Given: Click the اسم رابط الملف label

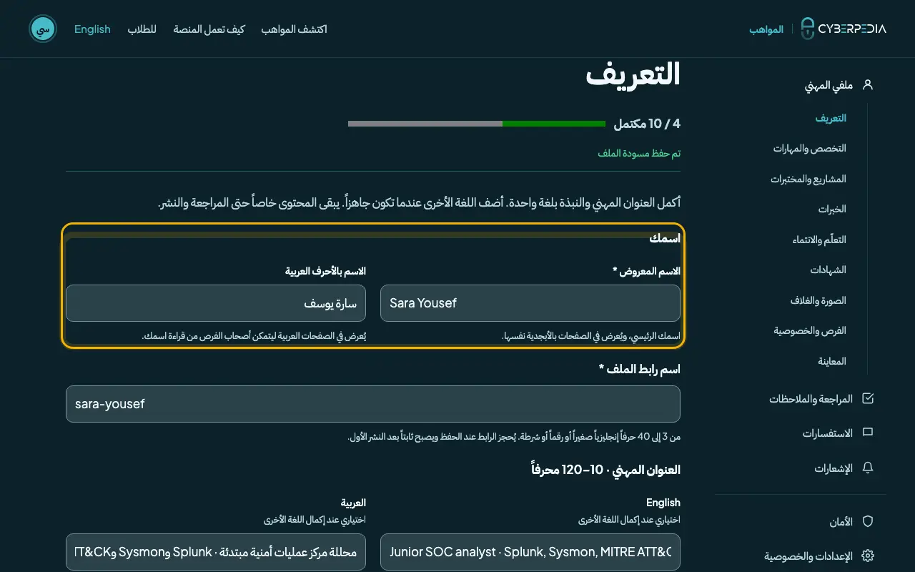Looking at the screenshot, I should (639, 369).
